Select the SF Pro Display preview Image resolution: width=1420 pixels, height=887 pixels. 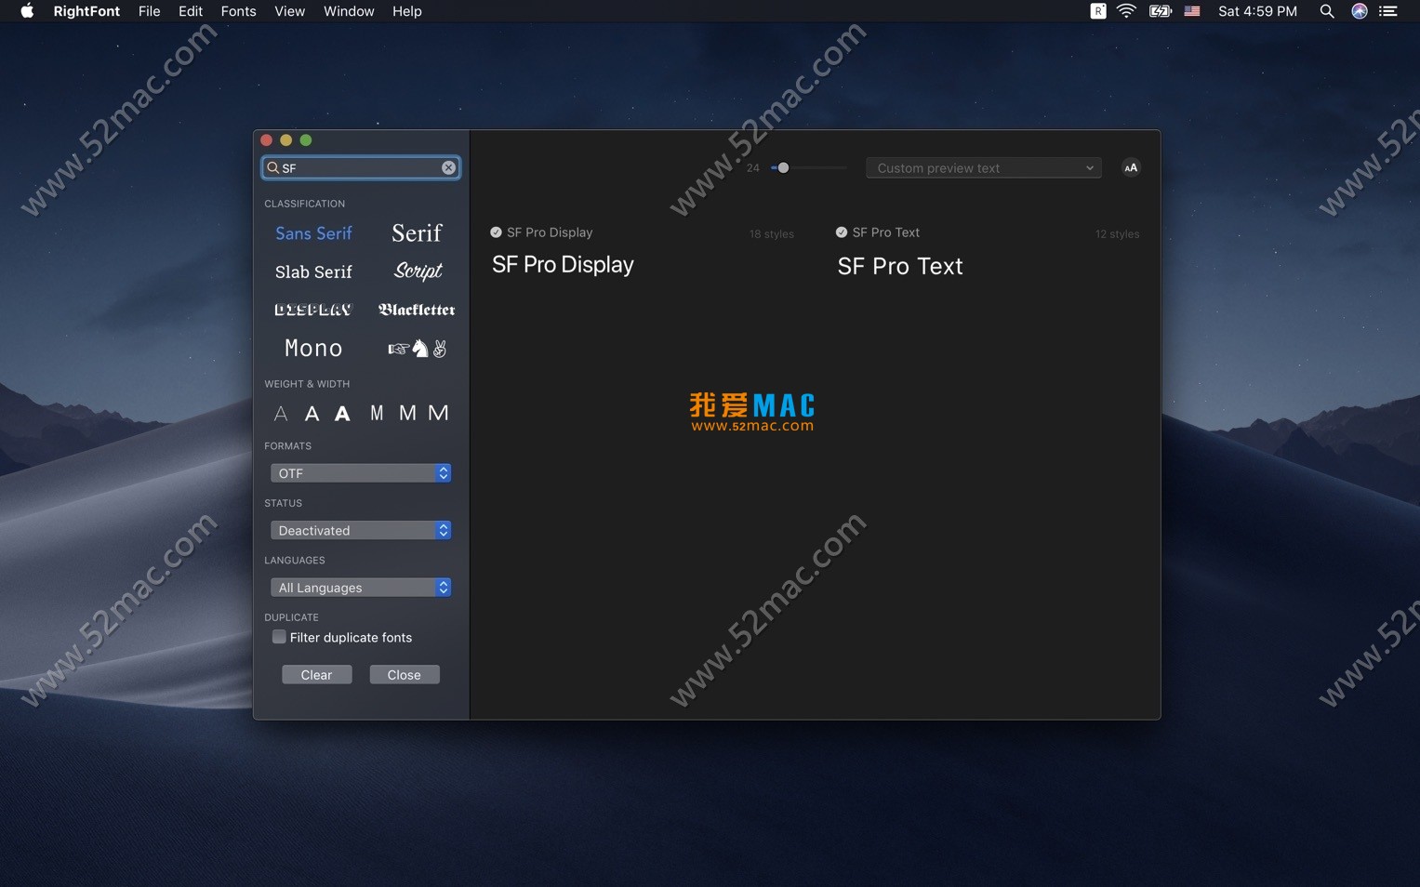coord(563,265)
